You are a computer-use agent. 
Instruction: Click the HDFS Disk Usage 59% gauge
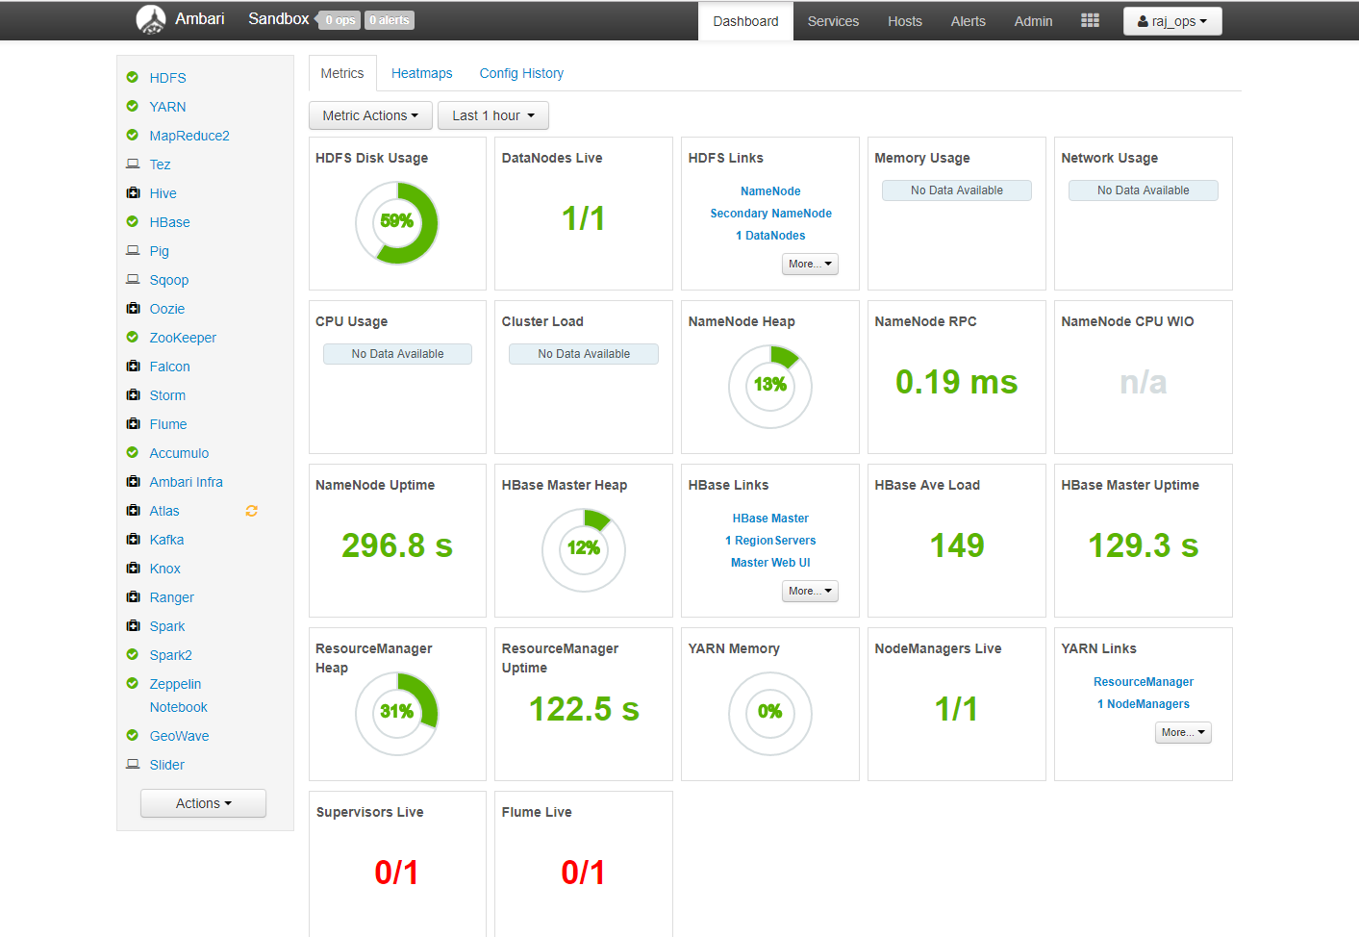(397, 223)
